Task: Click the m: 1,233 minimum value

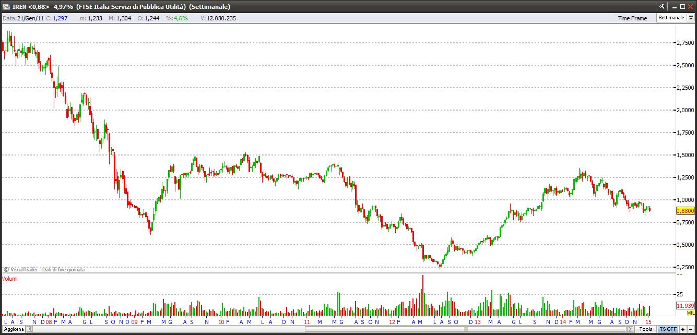Action: [x=90, y=18]
